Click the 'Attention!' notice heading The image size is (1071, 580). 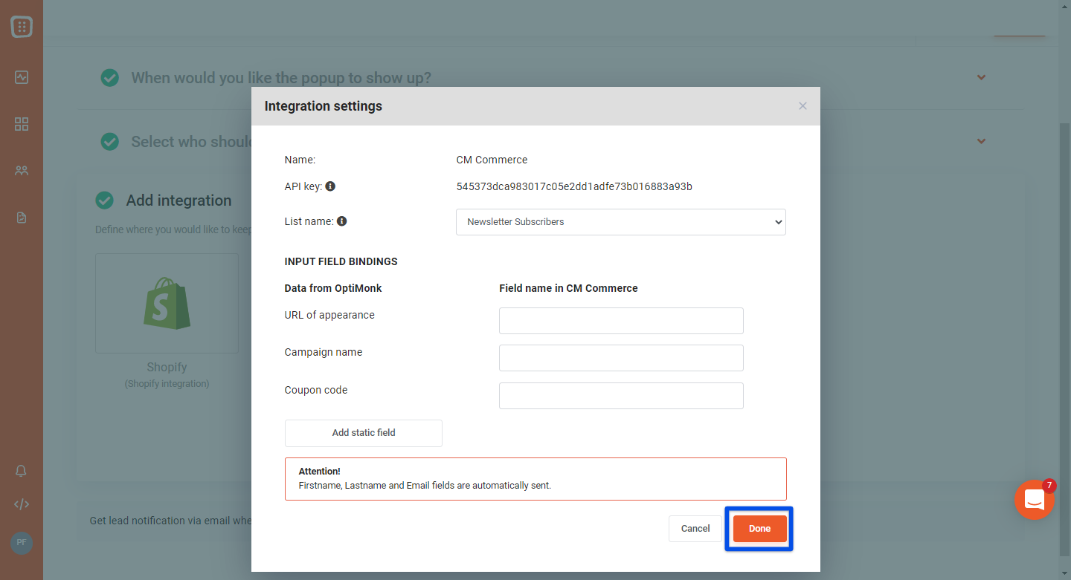coord(319,472)
